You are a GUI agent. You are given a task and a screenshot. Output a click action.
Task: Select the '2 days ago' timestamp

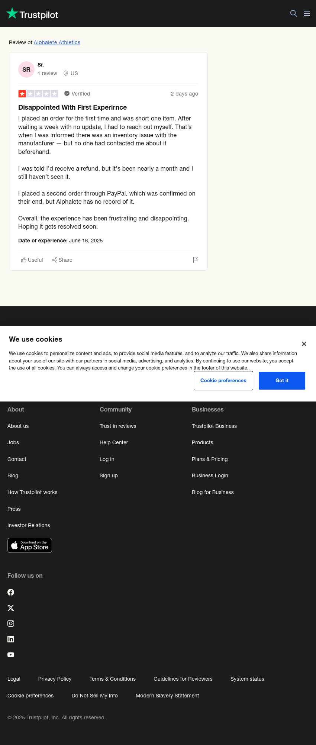pyautogui.click(x=184, y=94)
